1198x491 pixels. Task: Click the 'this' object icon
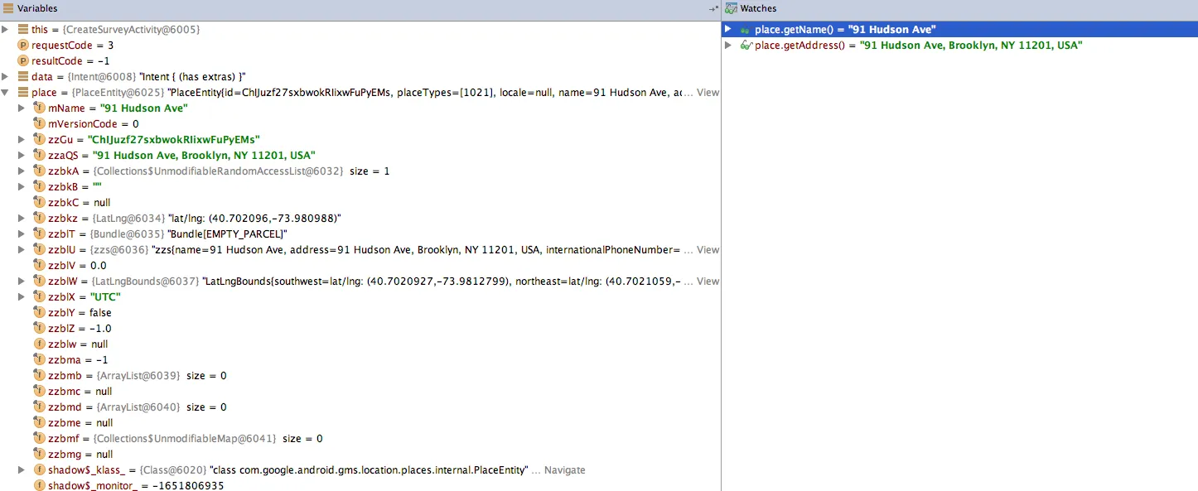click(x=22, y=29)
